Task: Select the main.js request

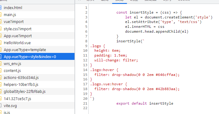Action: point(37,15)
